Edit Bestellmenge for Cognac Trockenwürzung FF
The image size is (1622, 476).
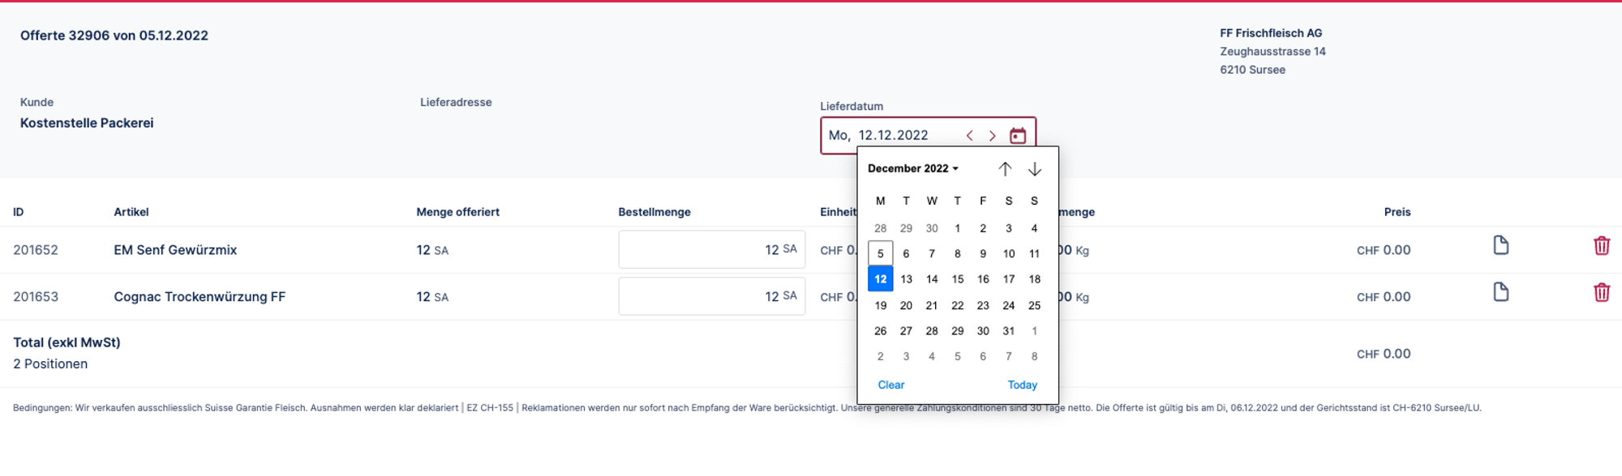point(710,296)
